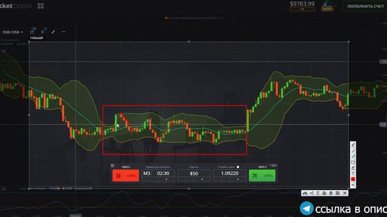Click the ссылка в опис text link
This screenshot has width=387, height=217.
point(351,209)
